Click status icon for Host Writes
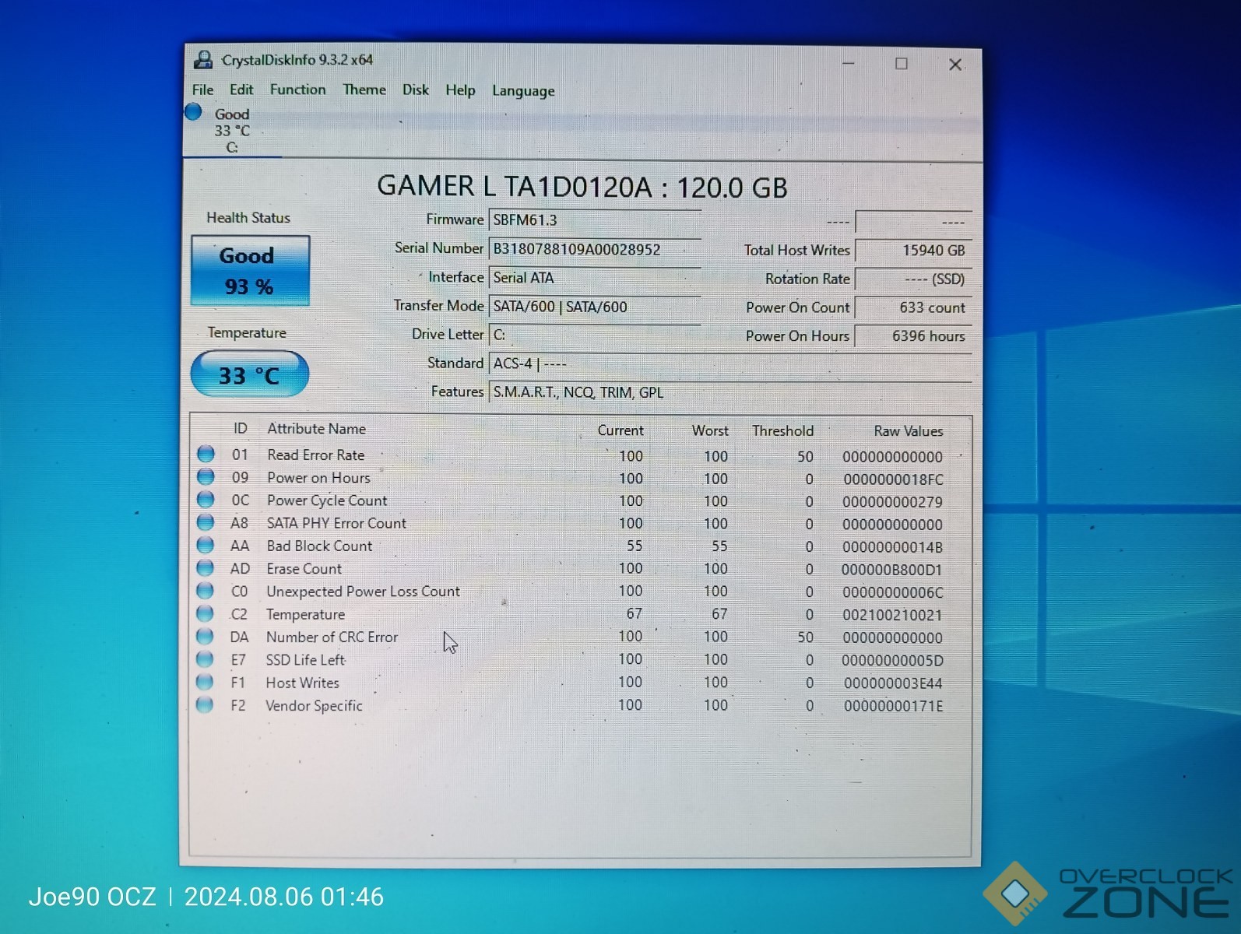This screenshot has height=934, width=1241. click(204, 682)
